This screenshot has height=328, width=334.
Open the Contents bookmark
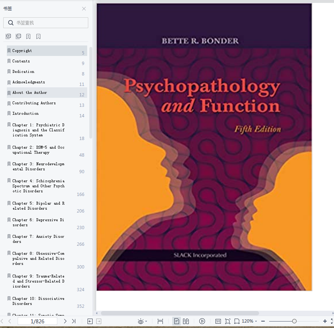(47, 61)
